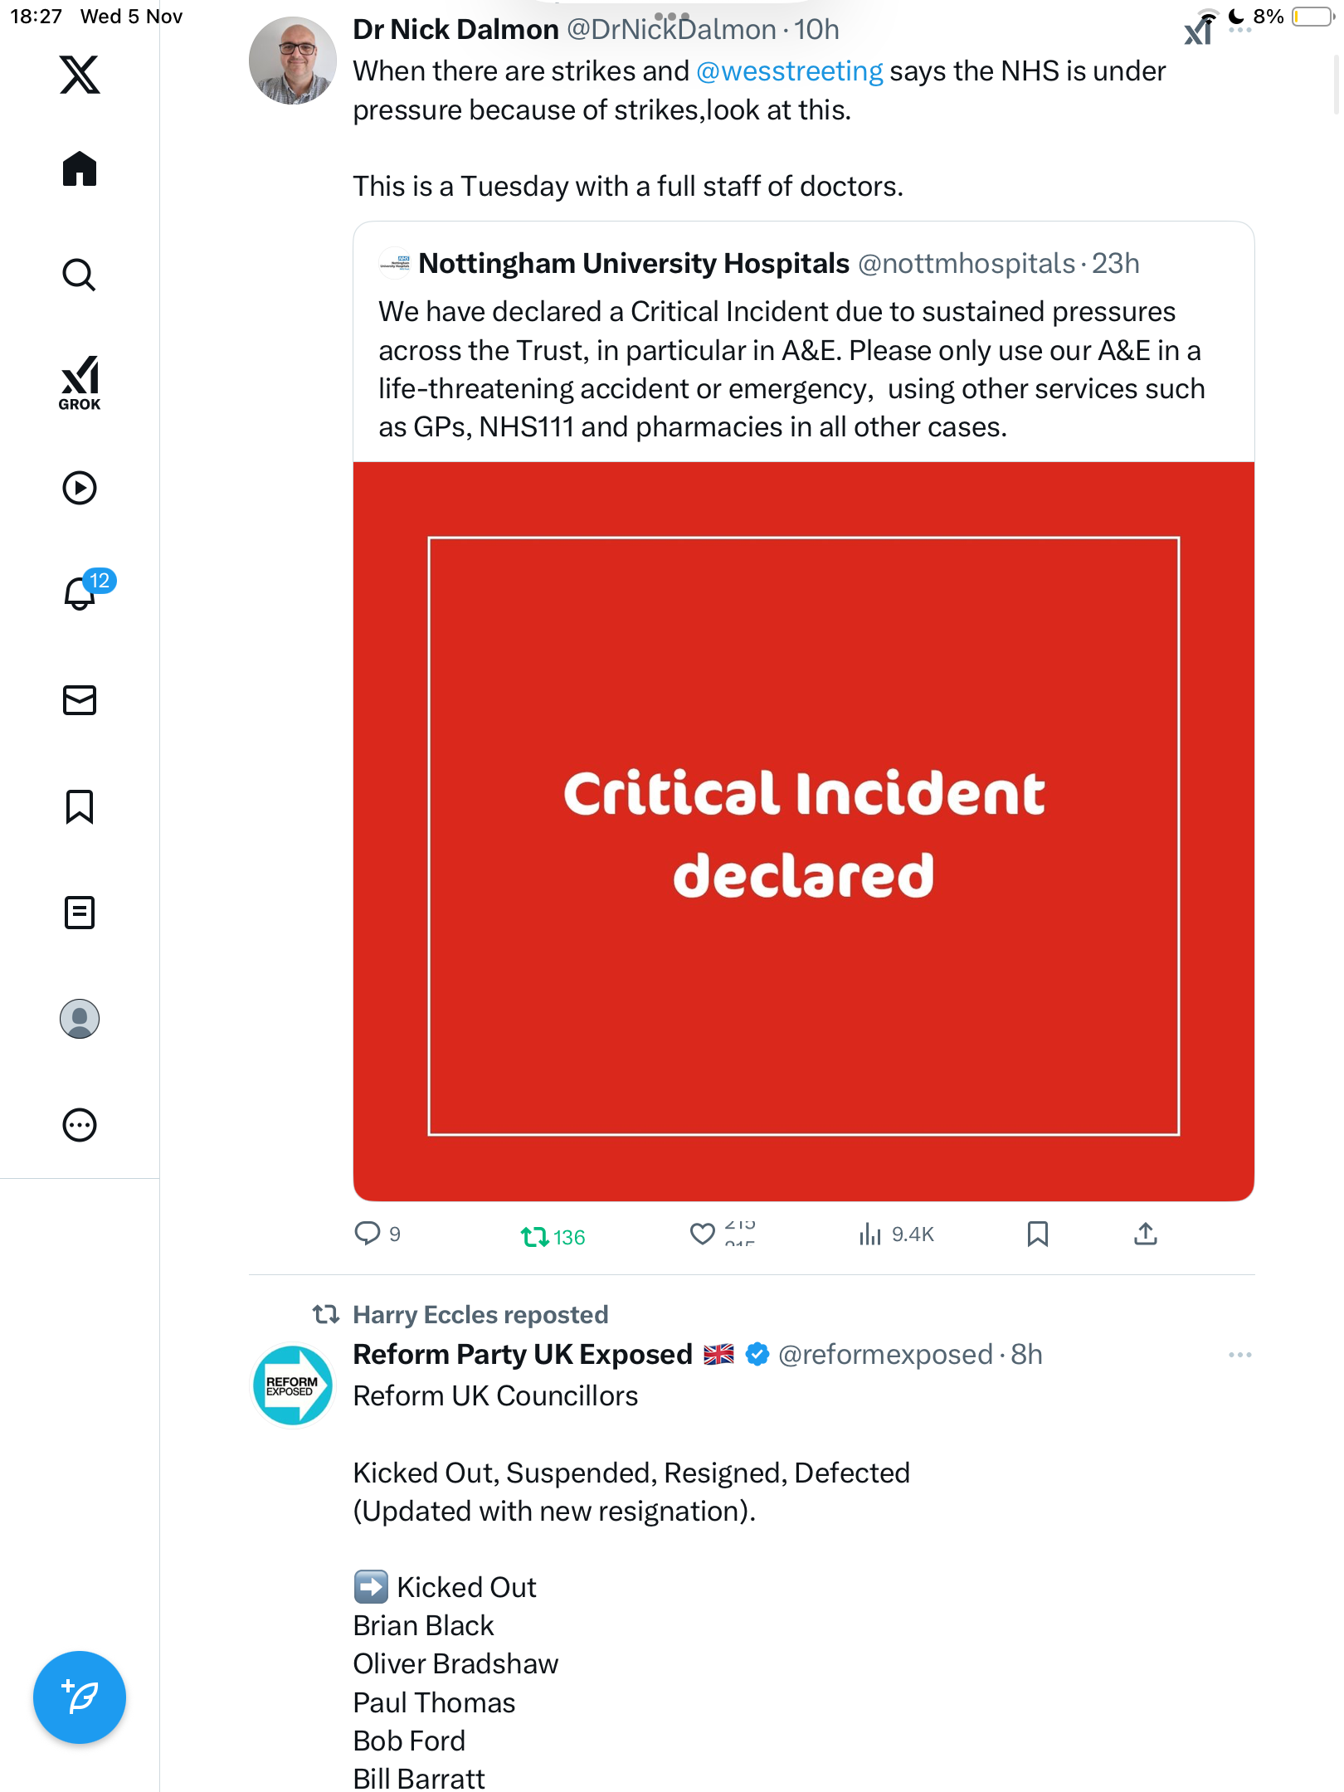Image resolution: width=1344 pixels, height=1792 pixels.
Task: Open Dr Nick Dalmon's profile picture
Action: pos(293,61)
